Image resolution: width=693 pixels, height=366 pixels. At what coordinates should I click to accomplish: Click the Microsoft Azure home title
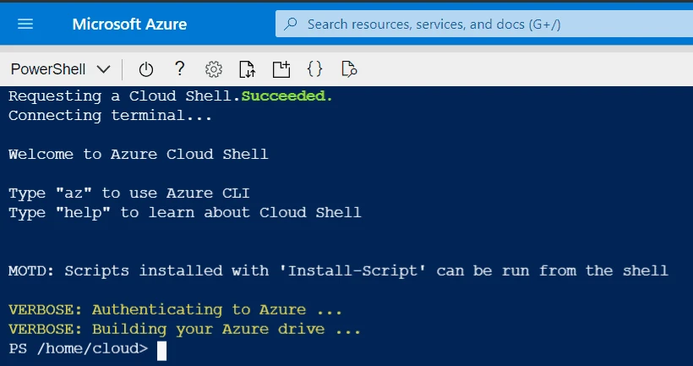[x=129, y=24]
